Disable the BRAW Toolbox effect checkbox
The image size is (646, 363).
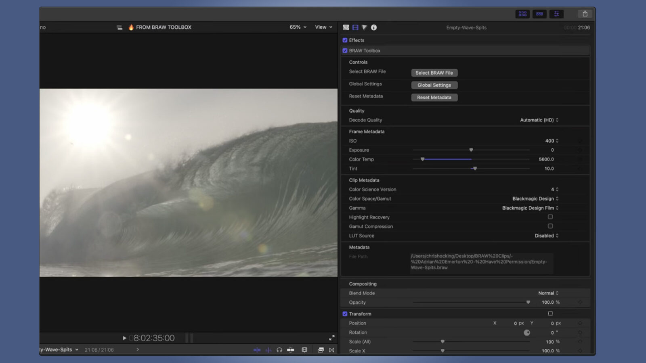point(345,51)
